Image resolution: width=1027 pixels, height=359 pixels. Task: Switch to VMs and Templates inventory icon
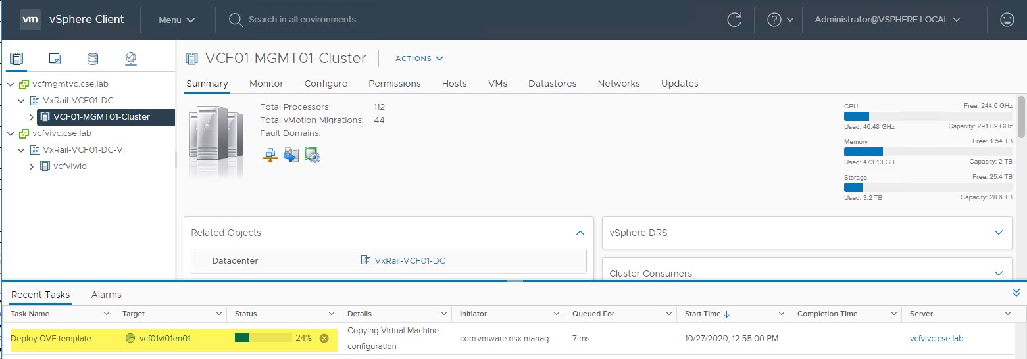pos(55,59)
